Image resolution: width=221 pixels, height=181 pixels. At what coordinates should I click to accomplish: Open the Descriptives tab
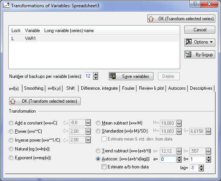[x=201, y=88]
